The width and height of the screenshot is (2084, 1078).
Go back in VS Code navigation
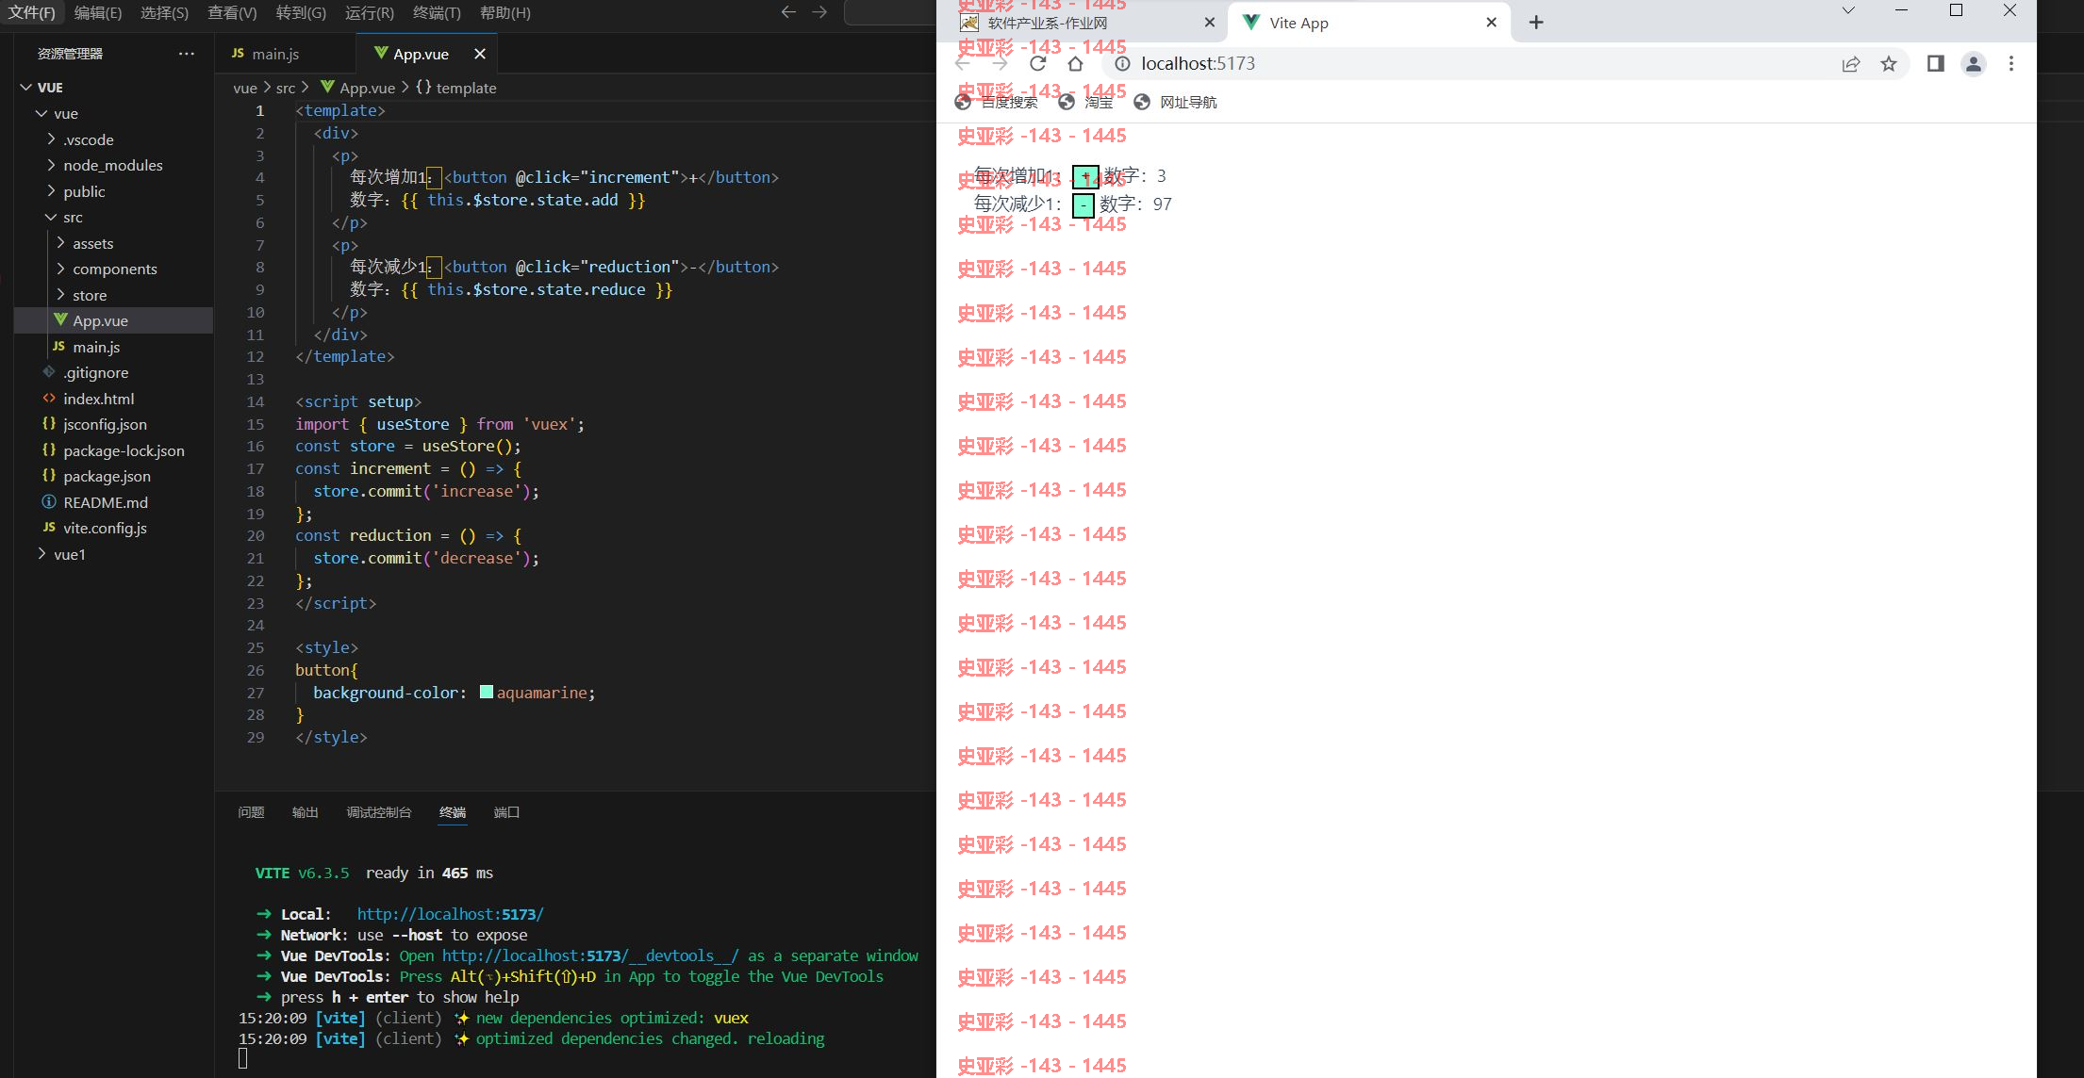788,12
